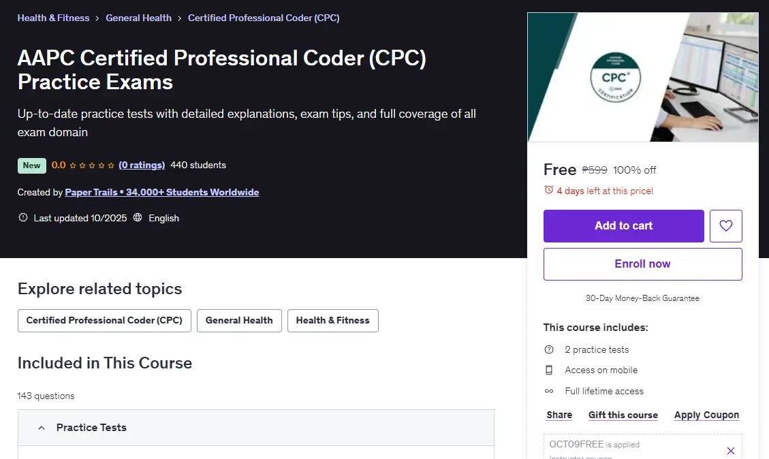Select Certified Professional Coder (CPC) topic chip

tap(104, 321)
